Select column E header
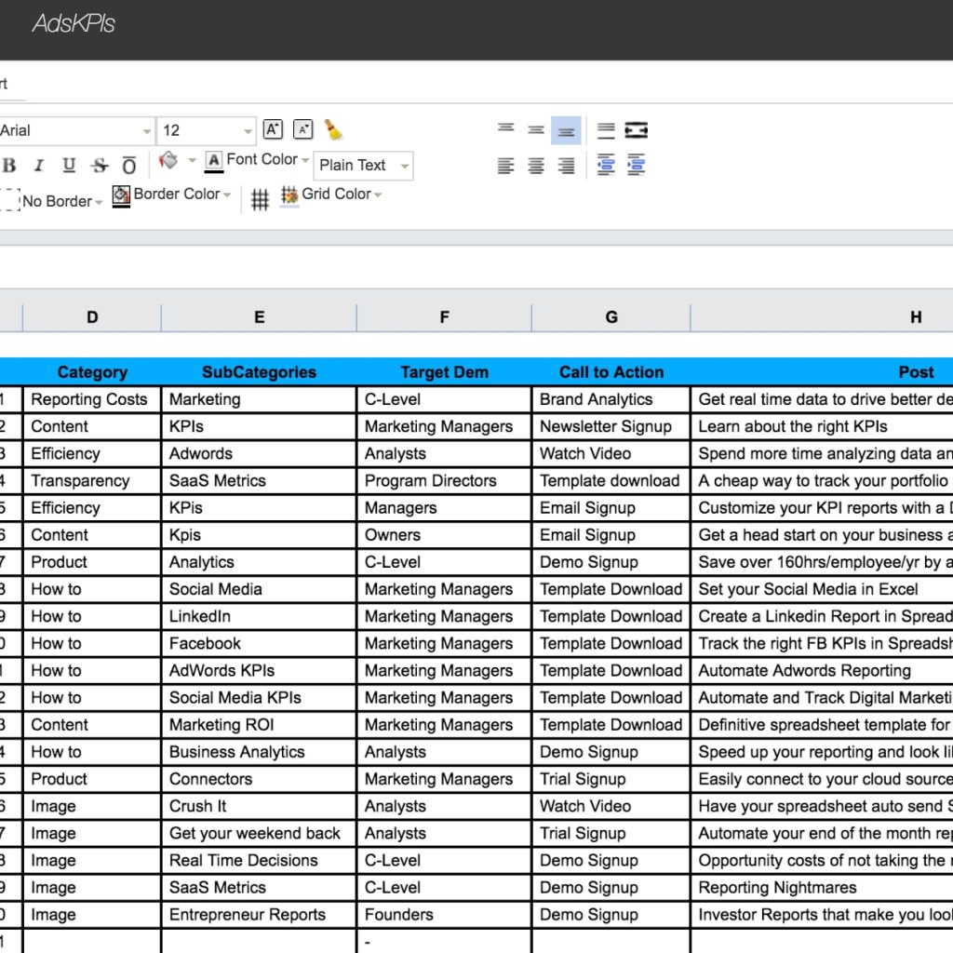The height and width of the screenshot is (953, 953). [x=259, y=317]
